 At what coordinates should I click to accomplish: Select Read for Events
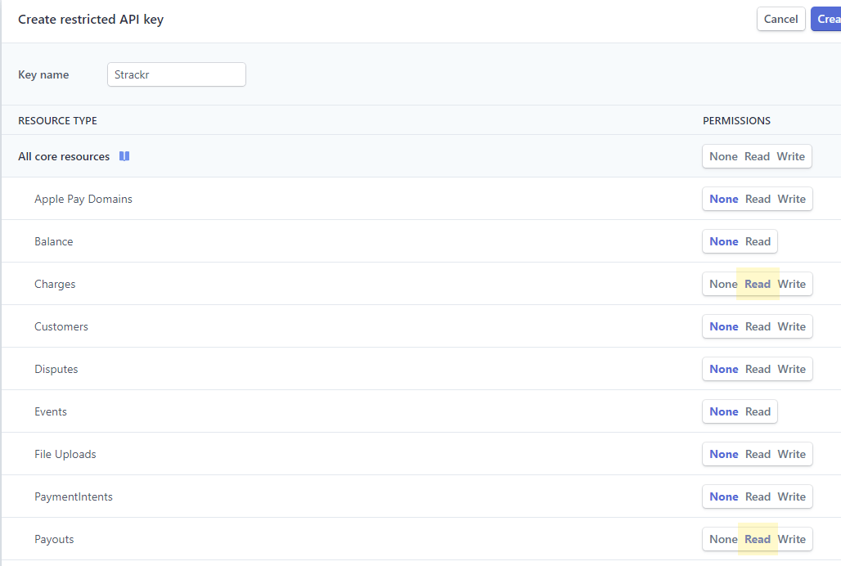click(x=758, y=411)
